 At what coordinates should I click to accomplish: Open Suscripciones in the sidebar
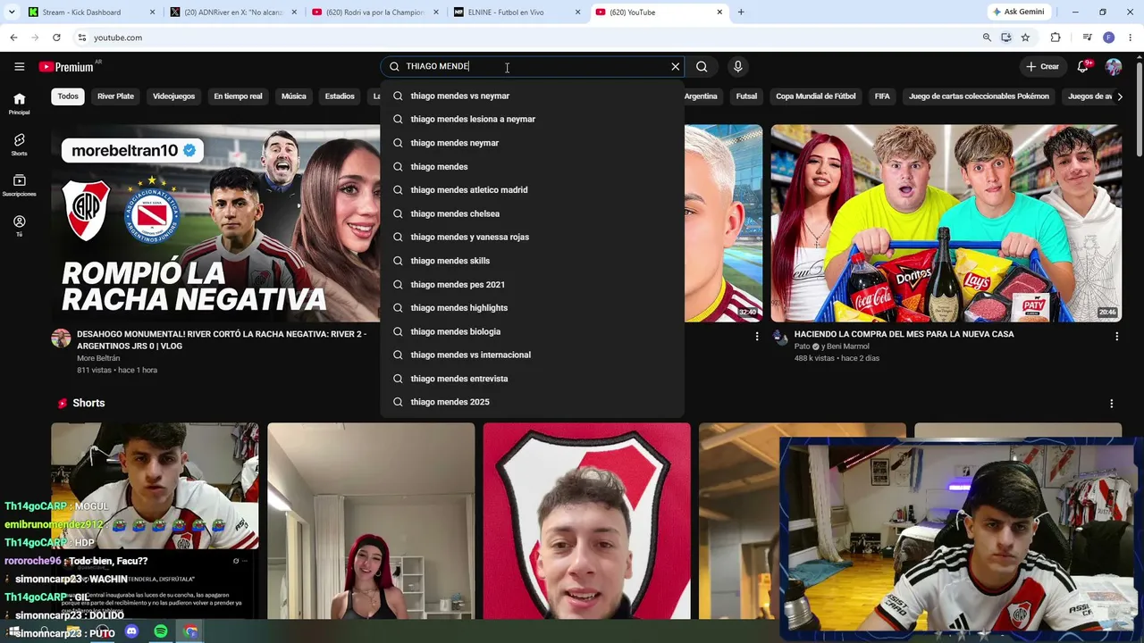coord(20,185)
